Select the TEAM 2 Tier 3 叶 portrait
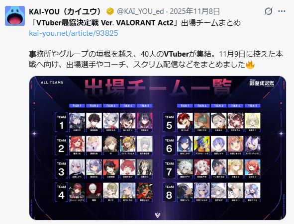This screenshot has height=224, width=294. (111, 144)
